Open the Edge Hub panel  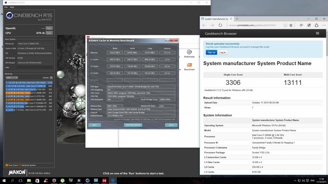coord(301,25)
